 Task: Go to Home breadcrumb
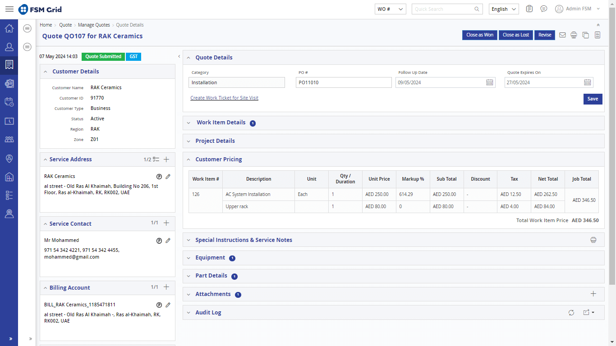point(46,25)
